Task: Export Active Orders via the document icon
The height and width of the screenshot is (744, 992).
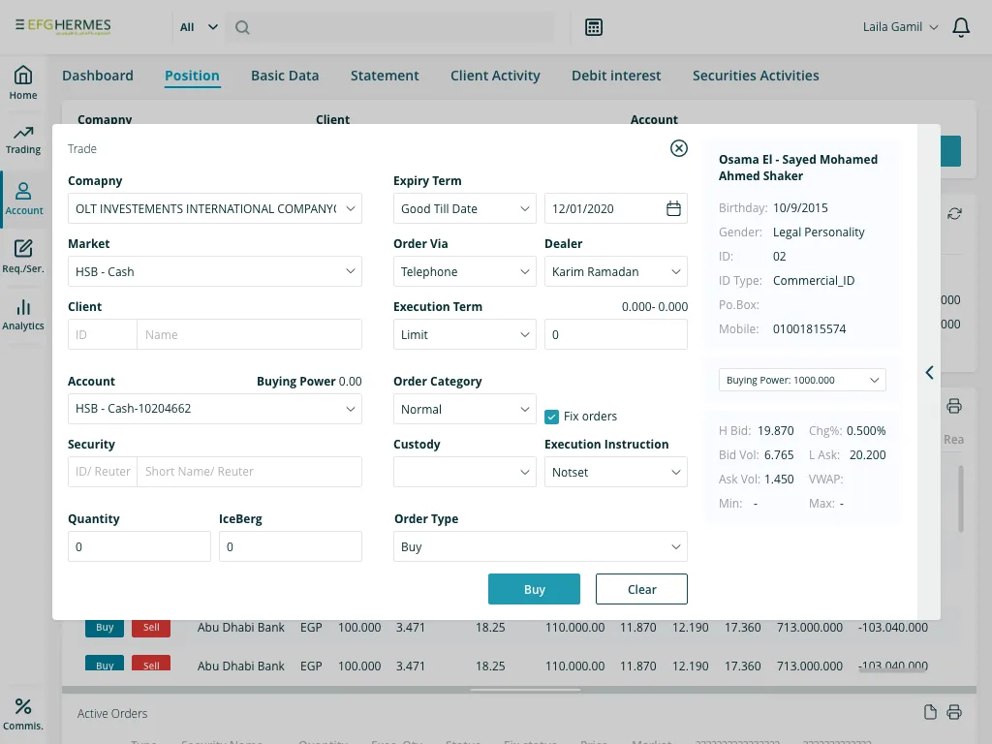Action: pyautogui.click(x=930, y=712)
